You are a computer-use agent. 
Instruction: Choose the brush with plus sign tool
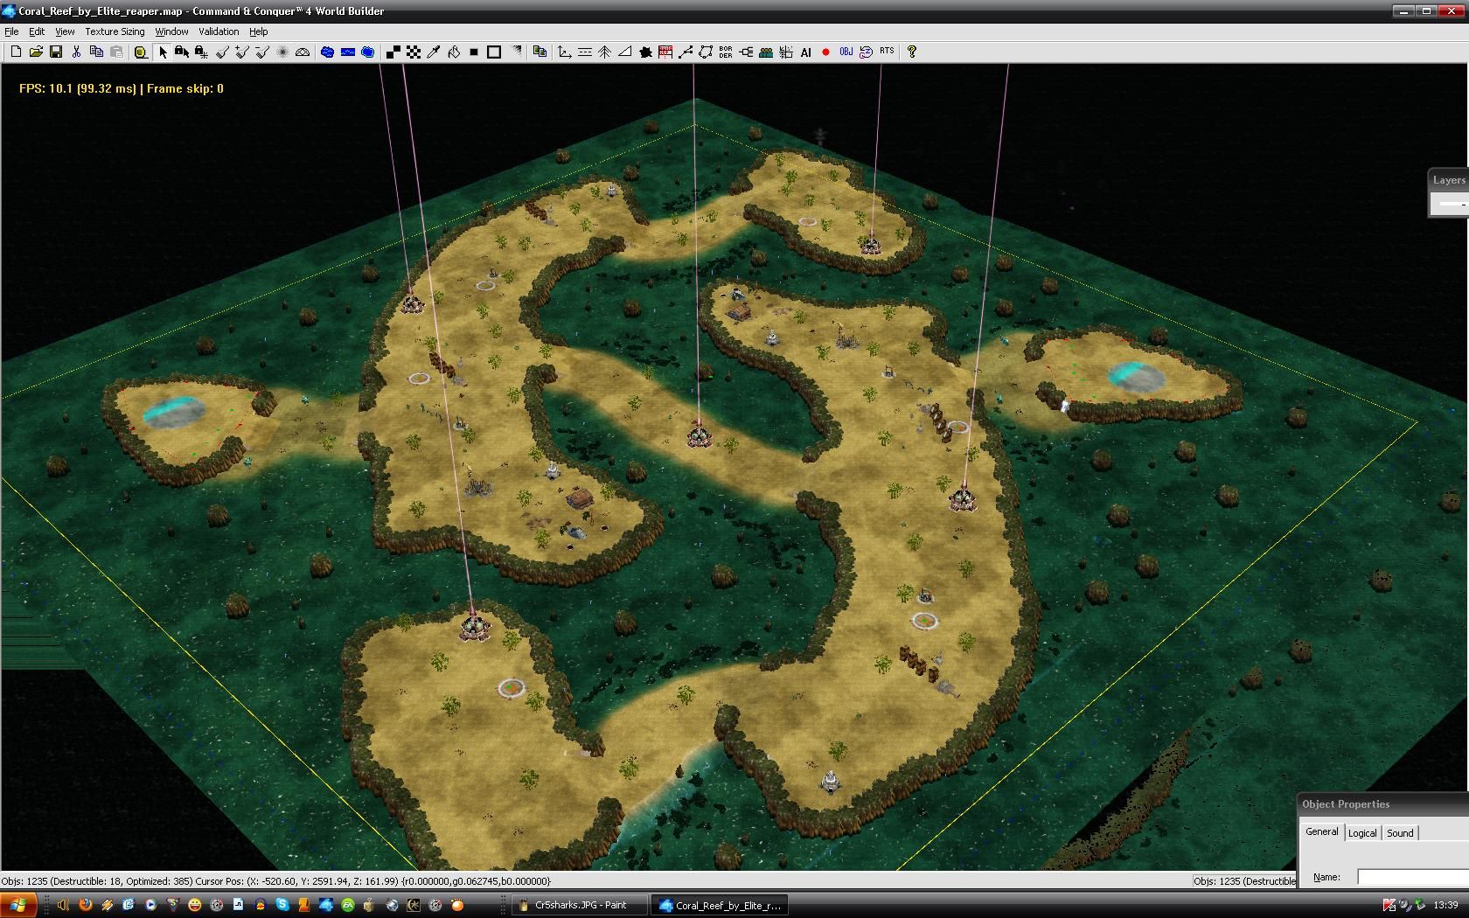pos(242,52)
